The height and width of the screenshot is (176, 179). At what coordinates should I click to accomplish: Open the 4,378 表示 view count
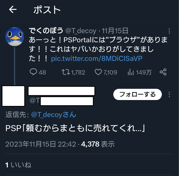click(98, 144)
